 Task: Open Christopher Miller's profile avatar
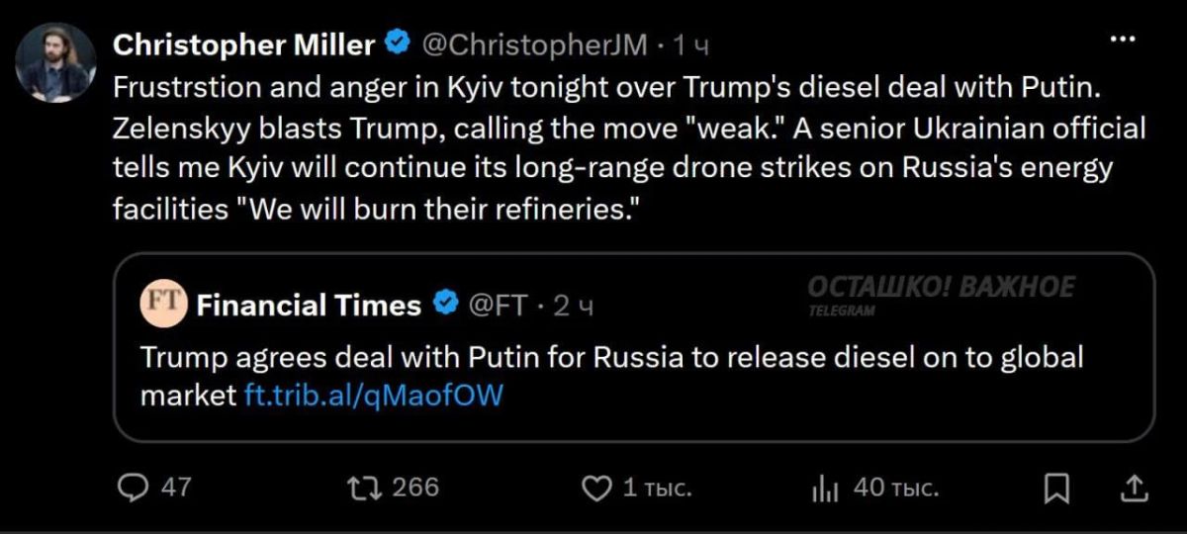pyautogui.click(x=55, y=62)
